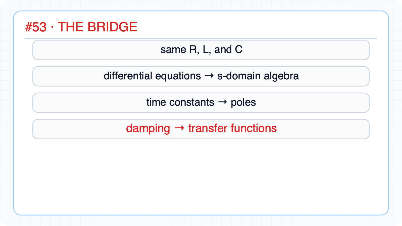Select the 'time constants → poles' box
Image resolution: width=402 pixels, height=226 pixels.
[201, 103]
